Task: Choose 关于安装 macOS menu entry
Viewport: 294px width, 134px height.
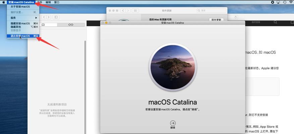Action: point(23,7)
